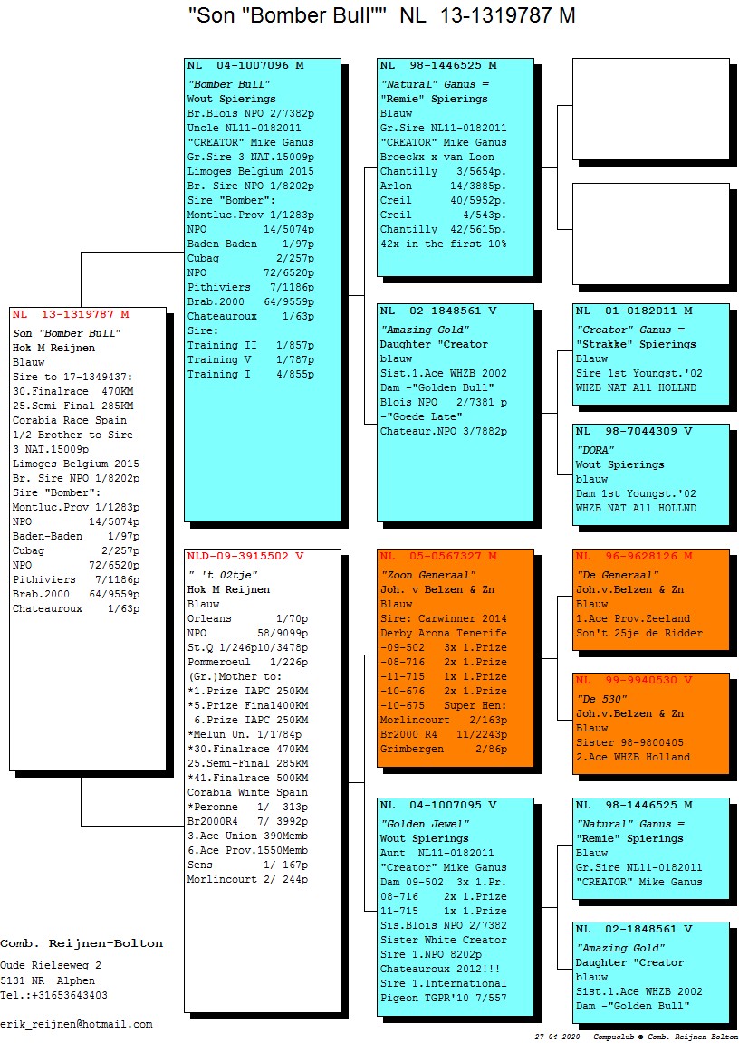Click the address line Oude Rielseweg 2
The width and height of the screenshot is (739, 1061).
pyautogui.click(x=51, y=966)
